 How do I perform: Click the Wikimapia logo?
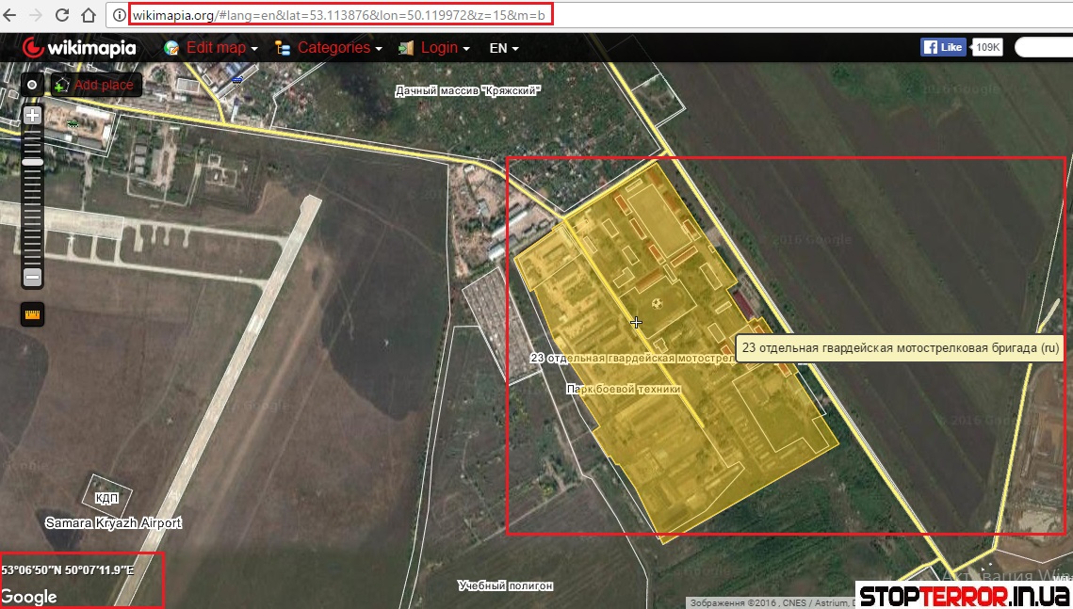click(x=80, y=48)
